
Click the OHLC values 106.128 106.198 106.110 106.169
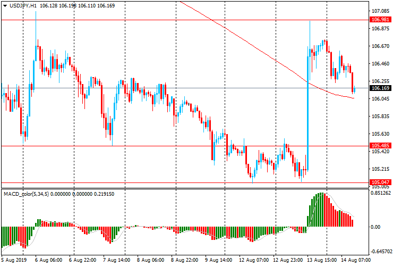(x=77, y=6)
